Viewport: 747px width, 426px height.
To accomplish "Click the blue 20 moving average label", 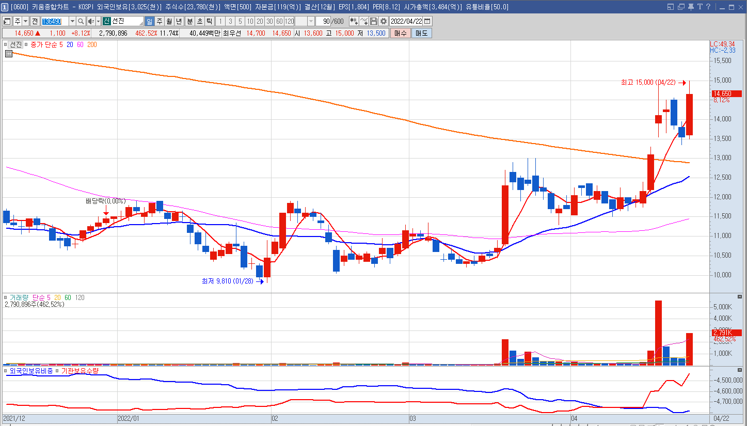I will [x=69, y=45].
